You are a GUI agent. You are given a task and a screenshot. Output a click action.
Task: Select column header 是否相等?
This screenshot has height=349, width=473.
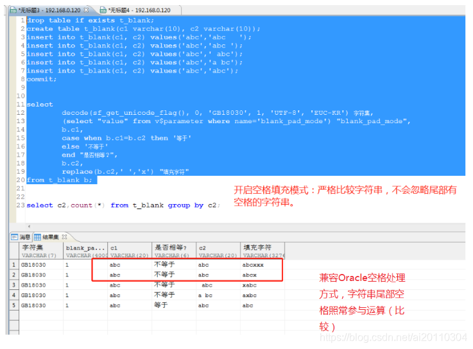pos(174,251)
